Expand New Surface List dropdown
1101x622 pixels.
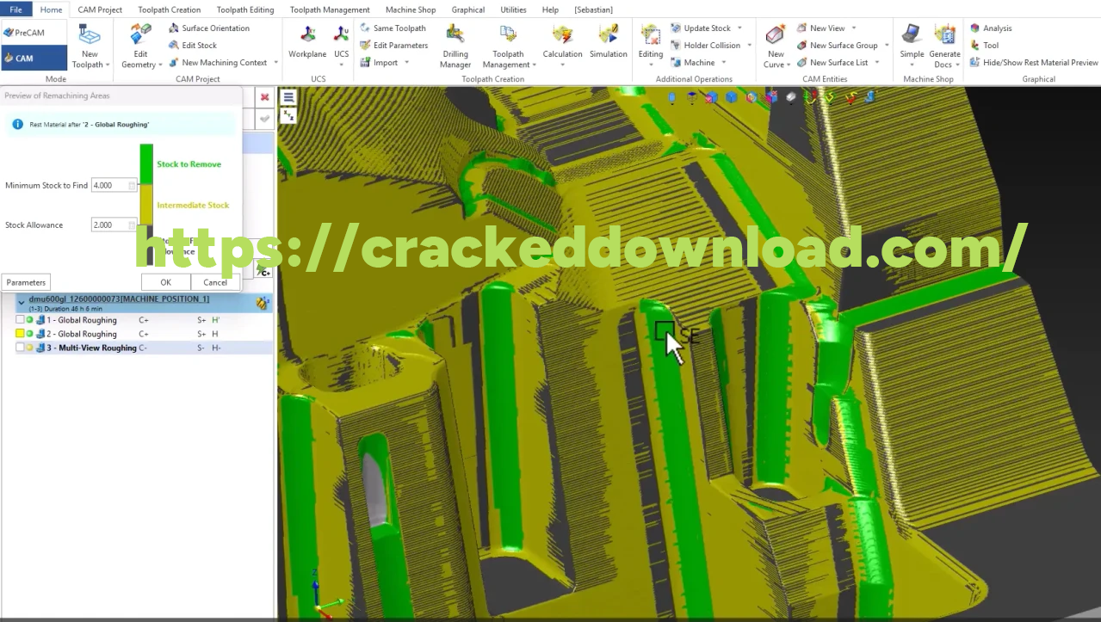pos(877,63)
